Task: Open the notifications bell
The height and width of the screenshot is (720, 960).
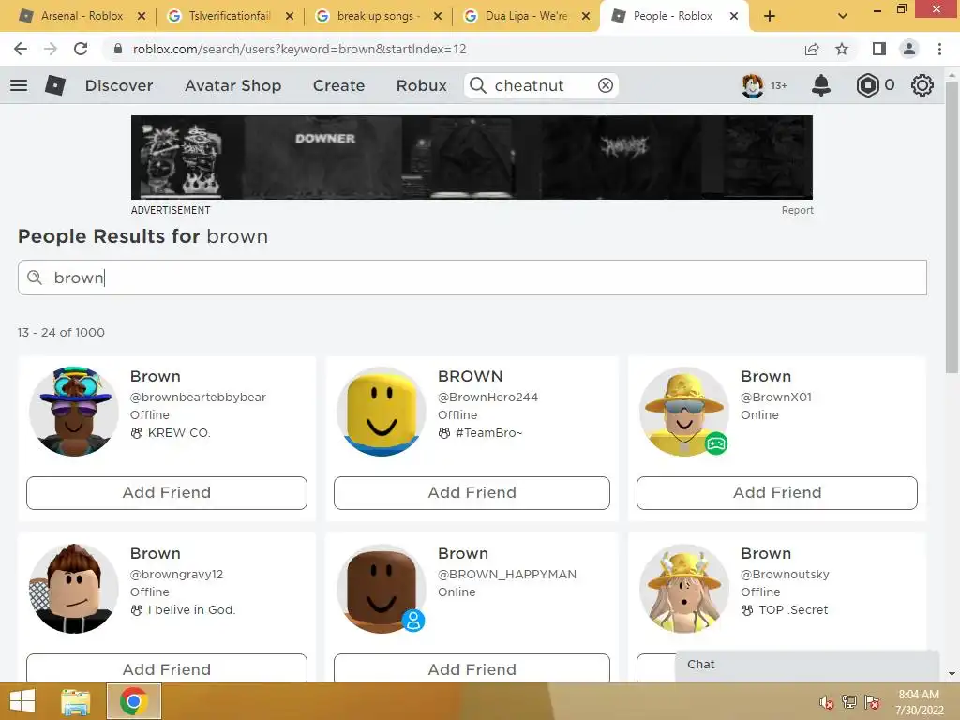Action: coord(821,85)
